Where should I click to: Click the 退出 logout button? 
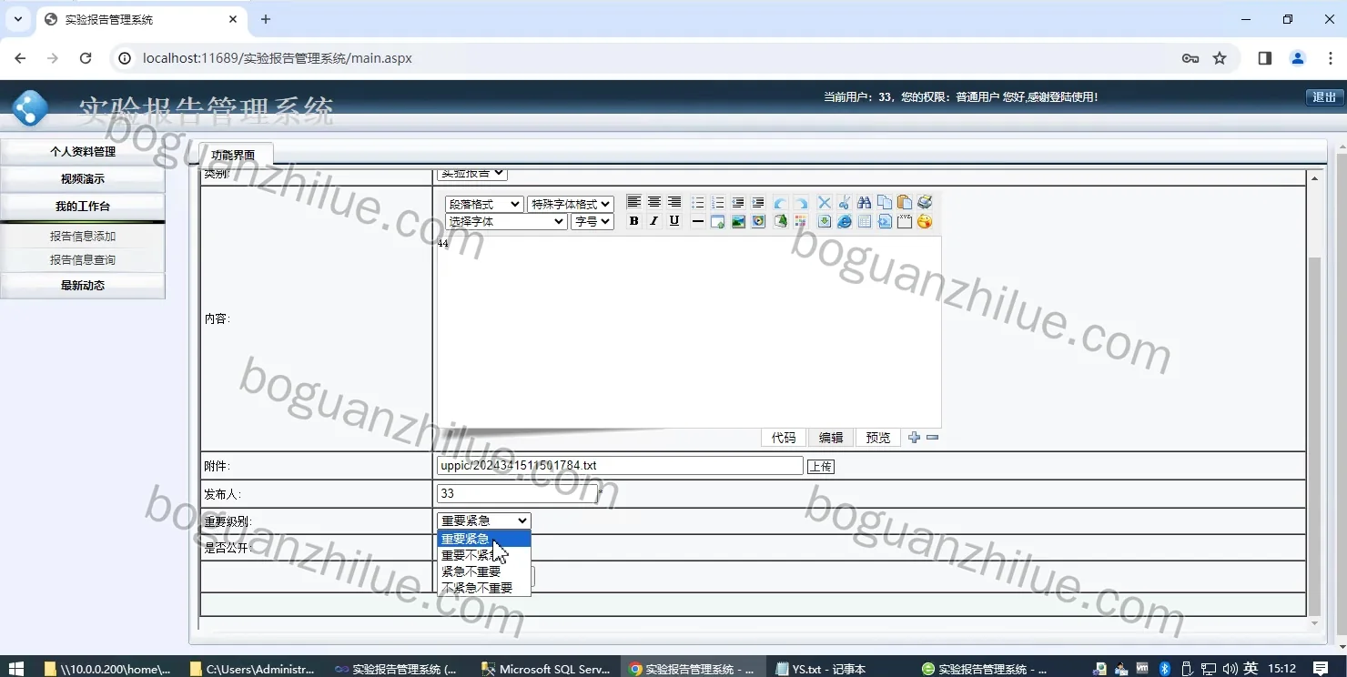1324,97
